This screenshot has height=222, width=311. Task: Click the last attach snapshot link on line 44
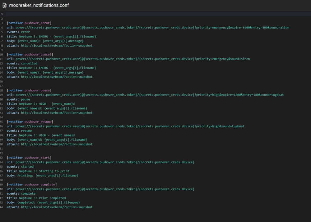click(57, 207)
